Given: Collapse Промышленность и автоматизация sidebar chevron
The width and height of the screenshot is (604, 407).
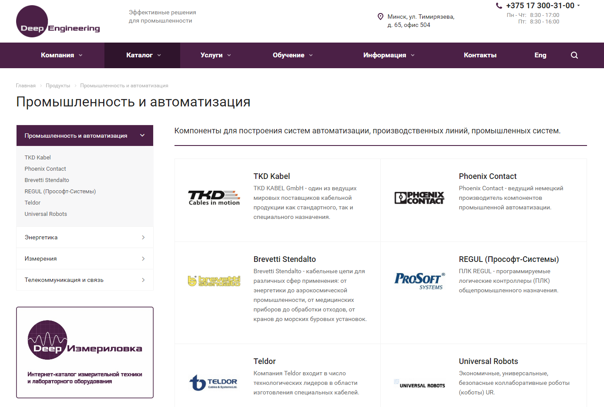Looking at the screenshot, I should [142, 136].
